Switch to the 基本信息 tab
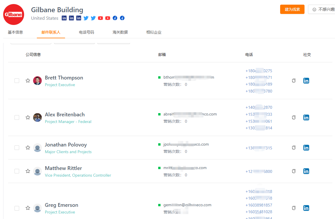335x219 pixels. (x=15, y=32)
